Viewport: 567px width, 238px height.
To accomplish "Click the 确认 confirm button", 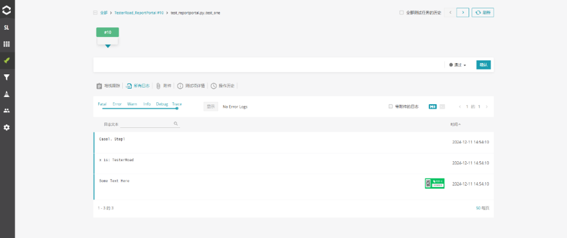I will tap(484, 65).
